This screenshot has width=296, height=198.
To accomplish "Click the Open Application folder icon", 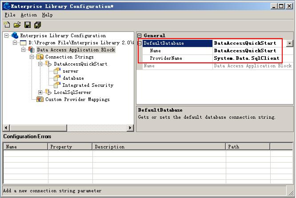I will coord(17,25).
